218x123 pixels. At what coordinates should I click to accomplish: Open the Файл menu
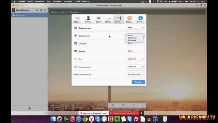[30, 1]
